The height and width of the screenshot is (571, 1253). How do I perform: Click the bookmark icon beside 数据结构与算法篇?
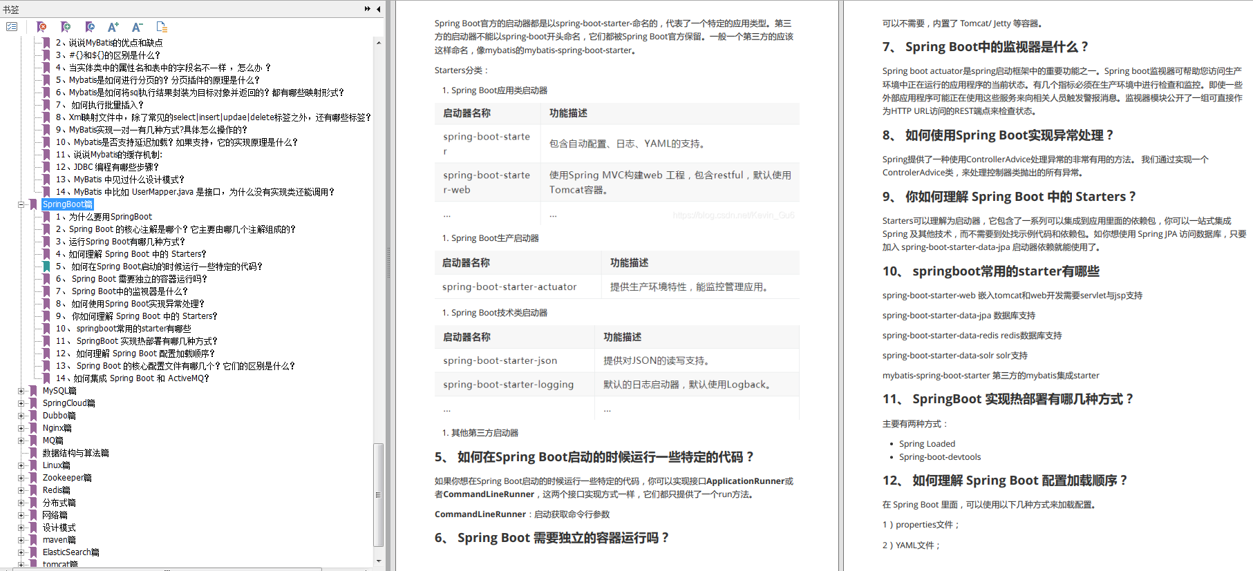click(33, 453)
